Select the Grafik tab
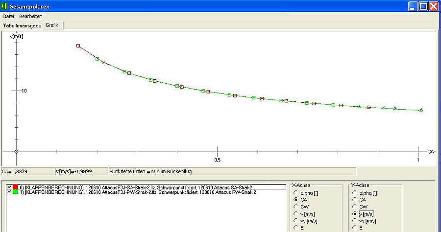 (52, 25)
